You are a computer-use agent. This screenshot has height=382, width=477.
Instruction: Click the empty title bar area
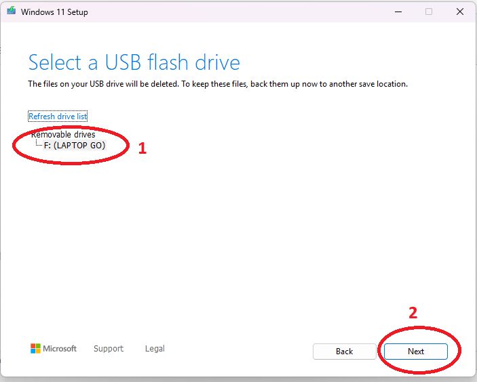(237, 12)
